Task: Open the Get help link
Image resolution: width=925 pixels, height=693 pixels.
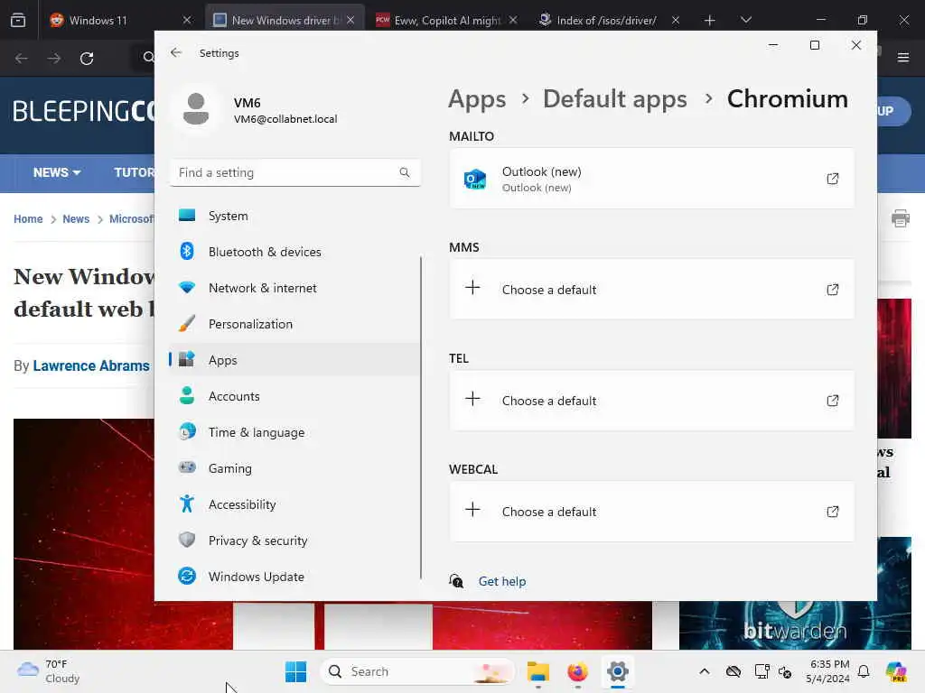Action: pyautogui.click(x=502, y=581)
